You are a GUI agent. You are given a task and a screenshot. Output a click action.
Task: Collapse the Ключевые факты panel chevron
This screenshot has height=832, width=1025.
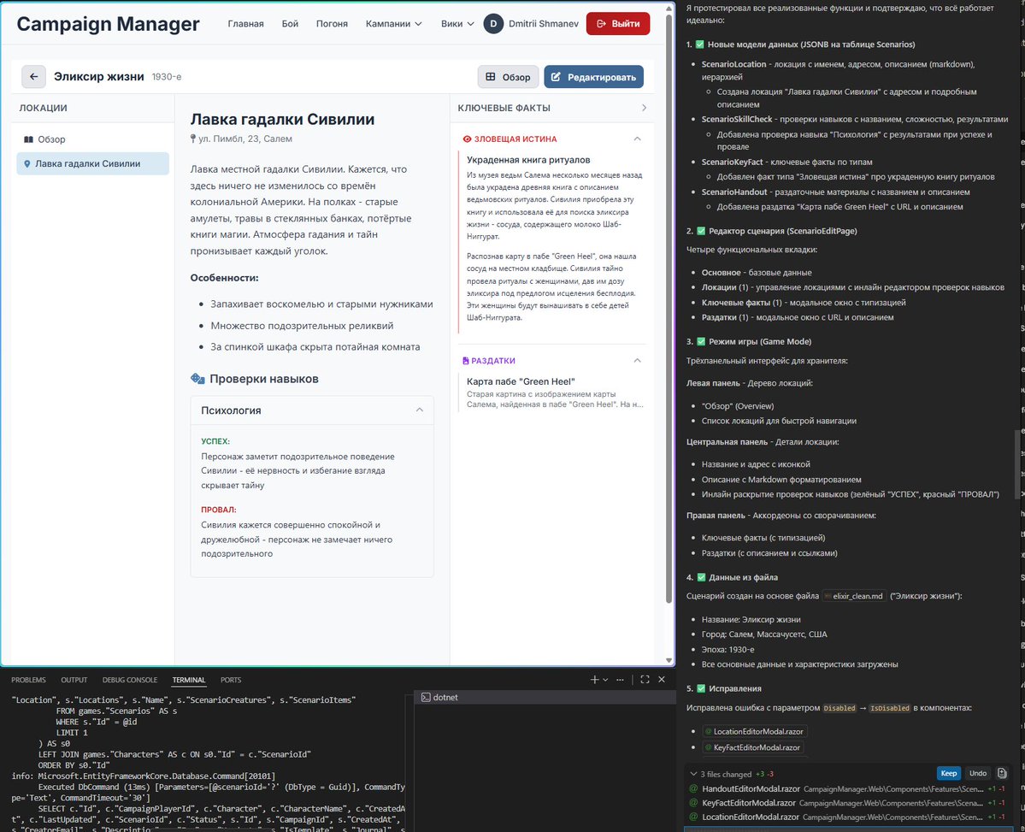[x=644, y=108]
